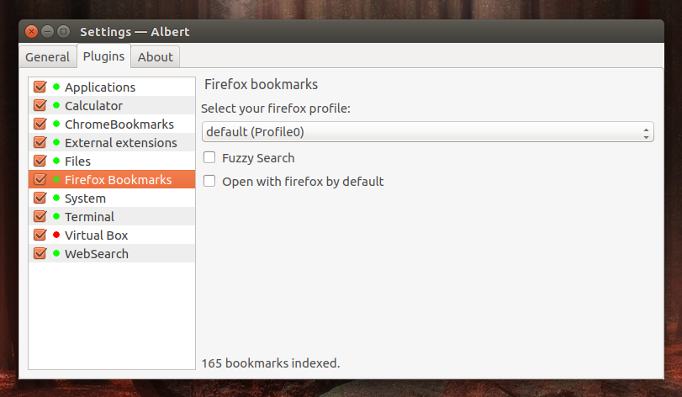Viewport: 682px width, 397px height.
Task: Select the Firefox Bookmarks row
Action: pyautogui.click(x=112, y=179)
